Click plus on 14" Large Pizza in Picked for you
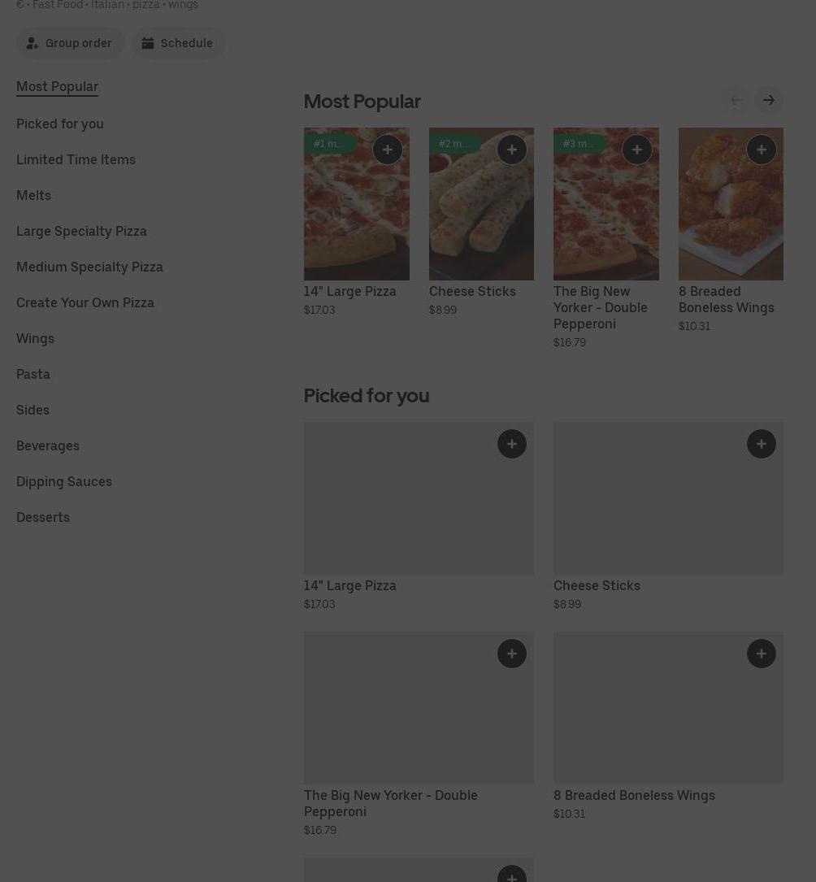 pyautogui.click(x=512, y=444)
